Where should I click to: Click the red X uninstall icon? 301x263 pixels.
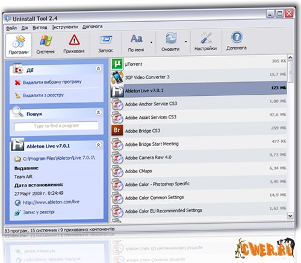coord(17,83)
